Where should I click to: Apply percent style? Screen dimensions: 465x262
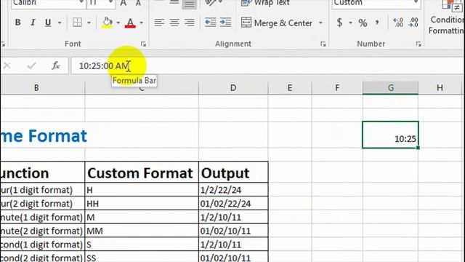pyautogui.click(x=363, y=23)
